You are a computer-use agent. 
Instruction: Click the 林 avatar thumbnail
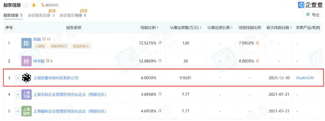point(26,61)
